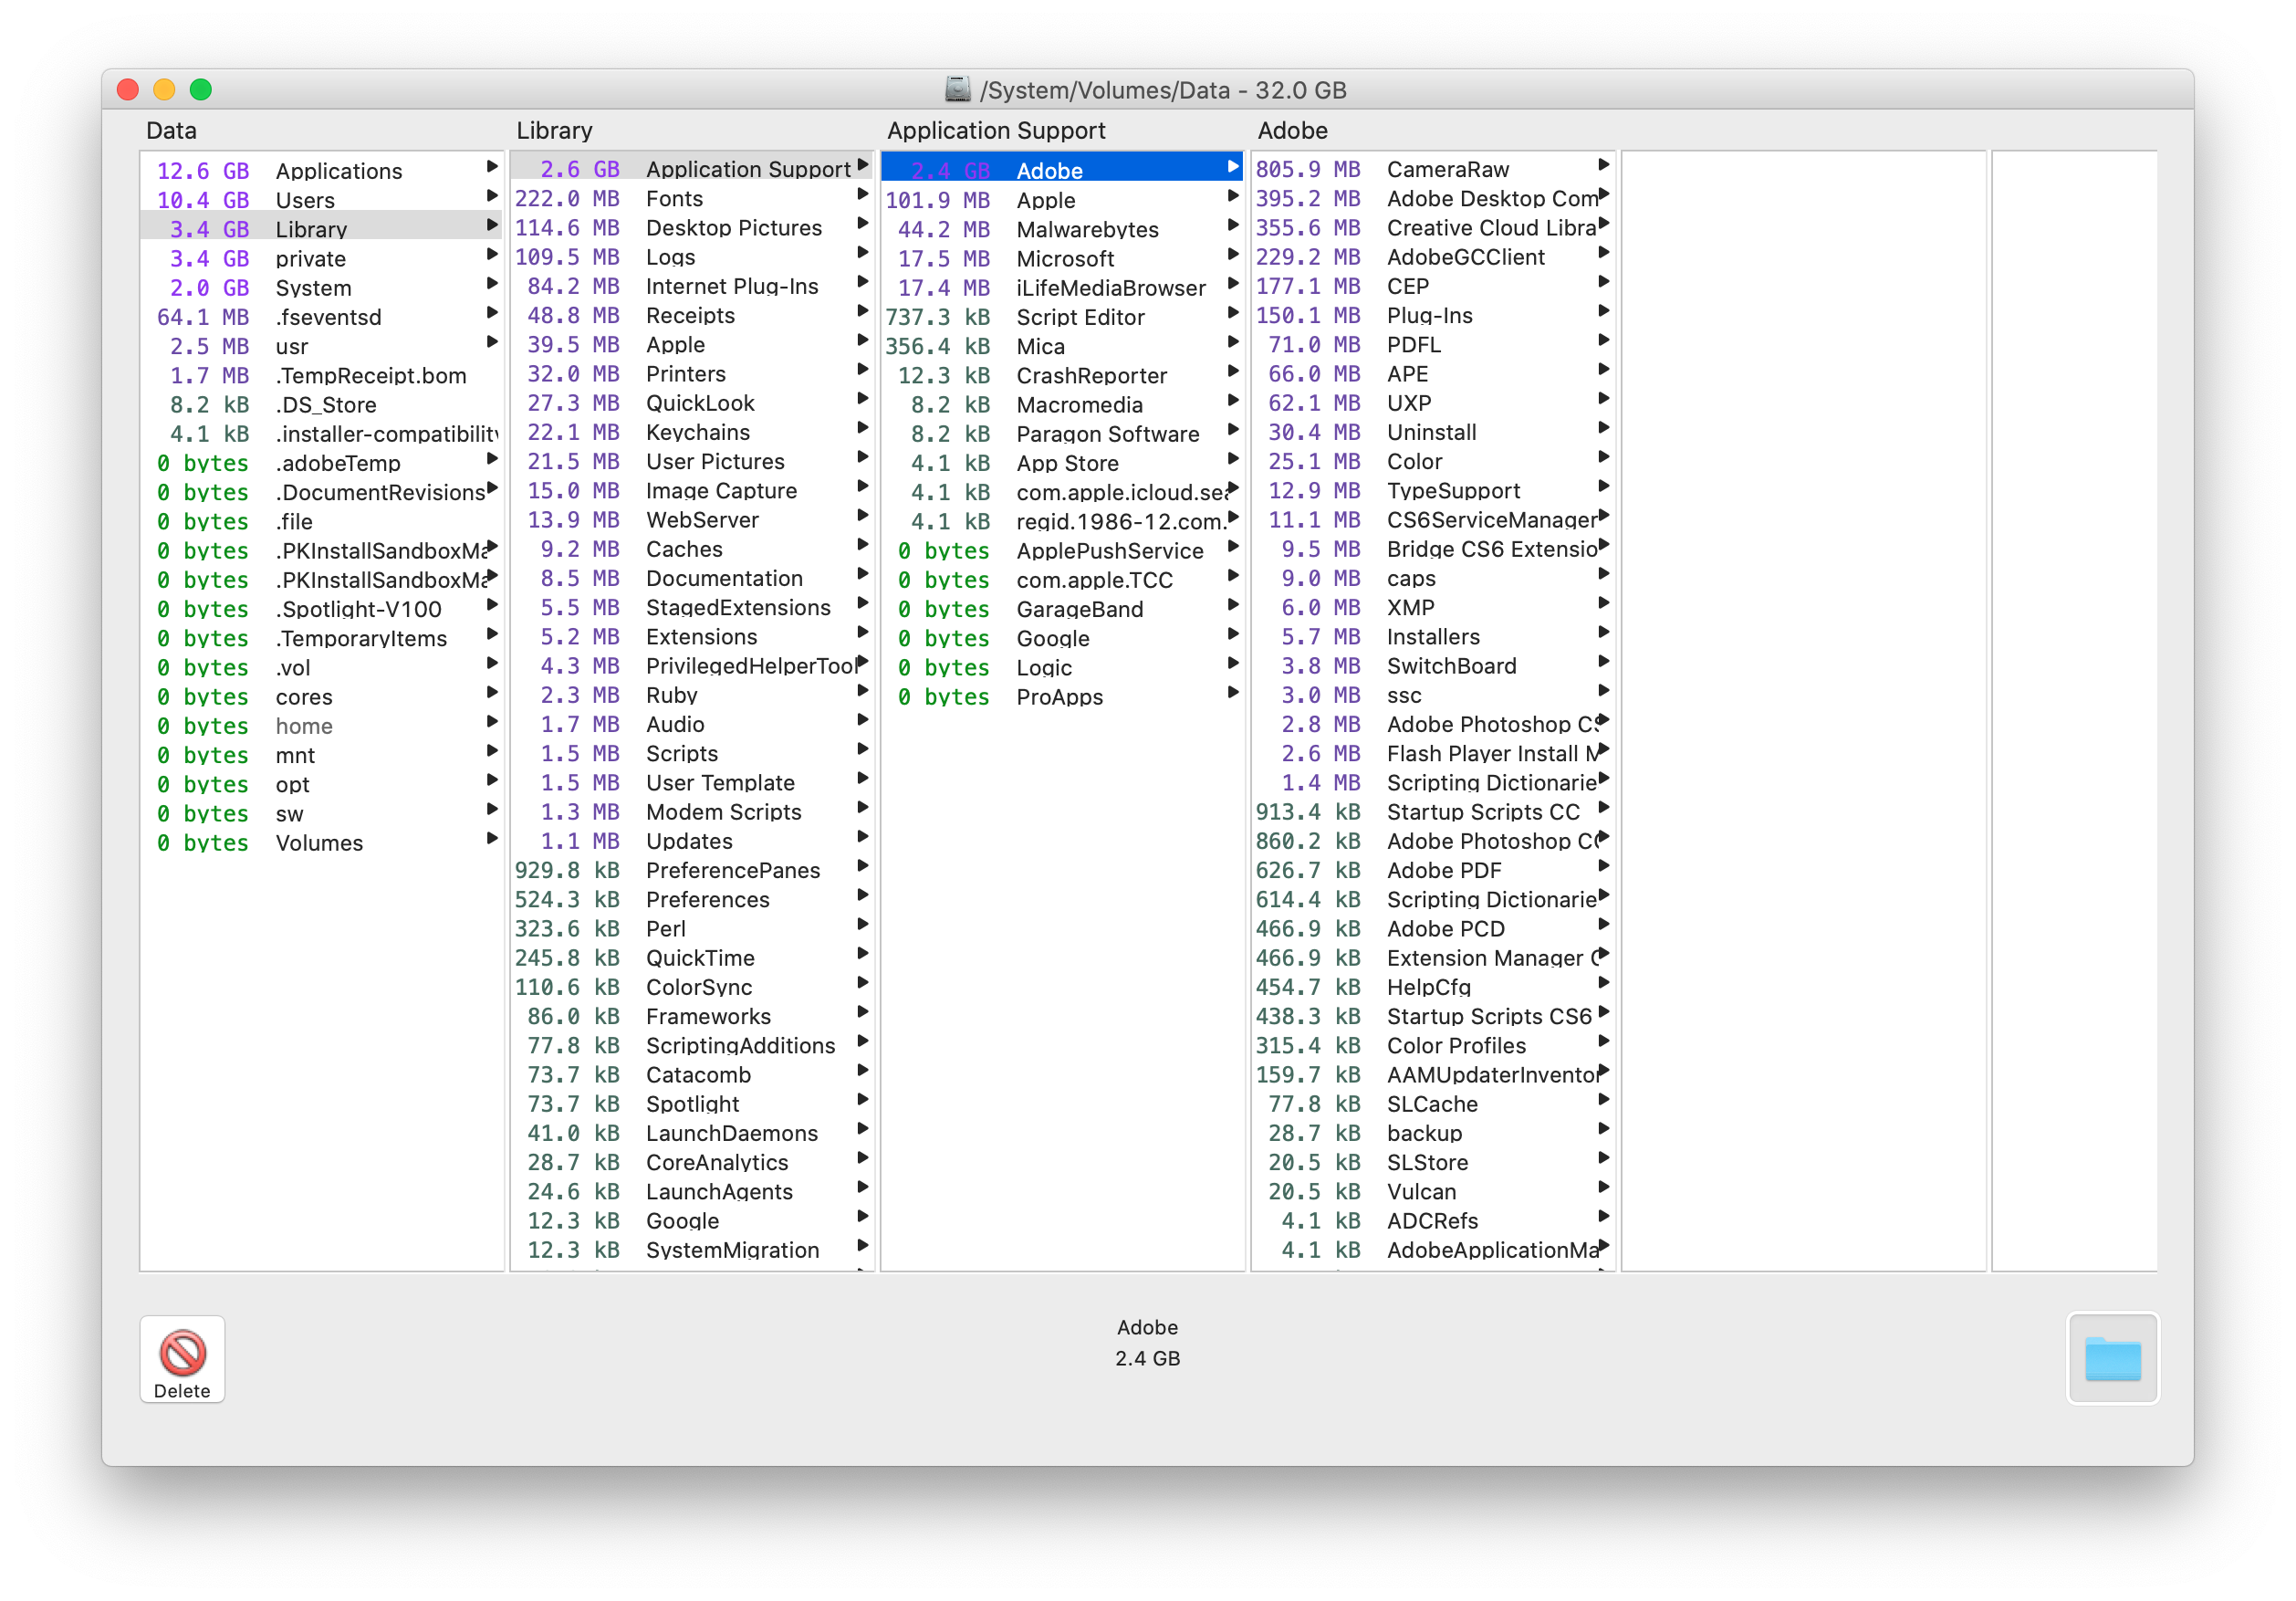This screenshot has width=2296, height=1601.
Task: Select the Internet Plug-Ins folder
Action: coord(692,285)
